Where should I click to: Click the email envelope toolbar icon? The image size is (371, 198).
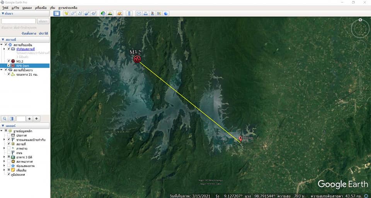(139, 14)
